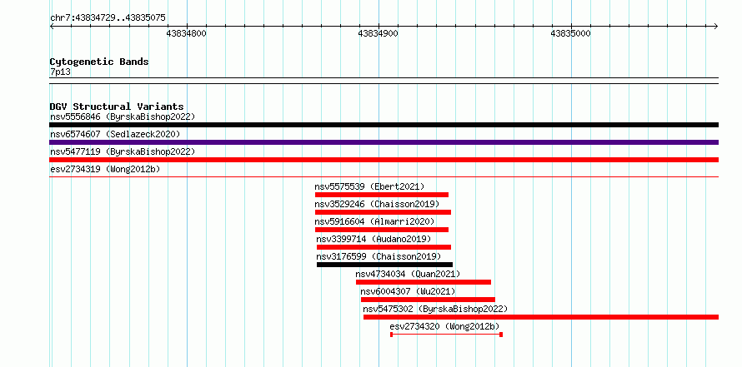
Task: Select the red bar of nsv3399714
Action: (x=384, y=247)
